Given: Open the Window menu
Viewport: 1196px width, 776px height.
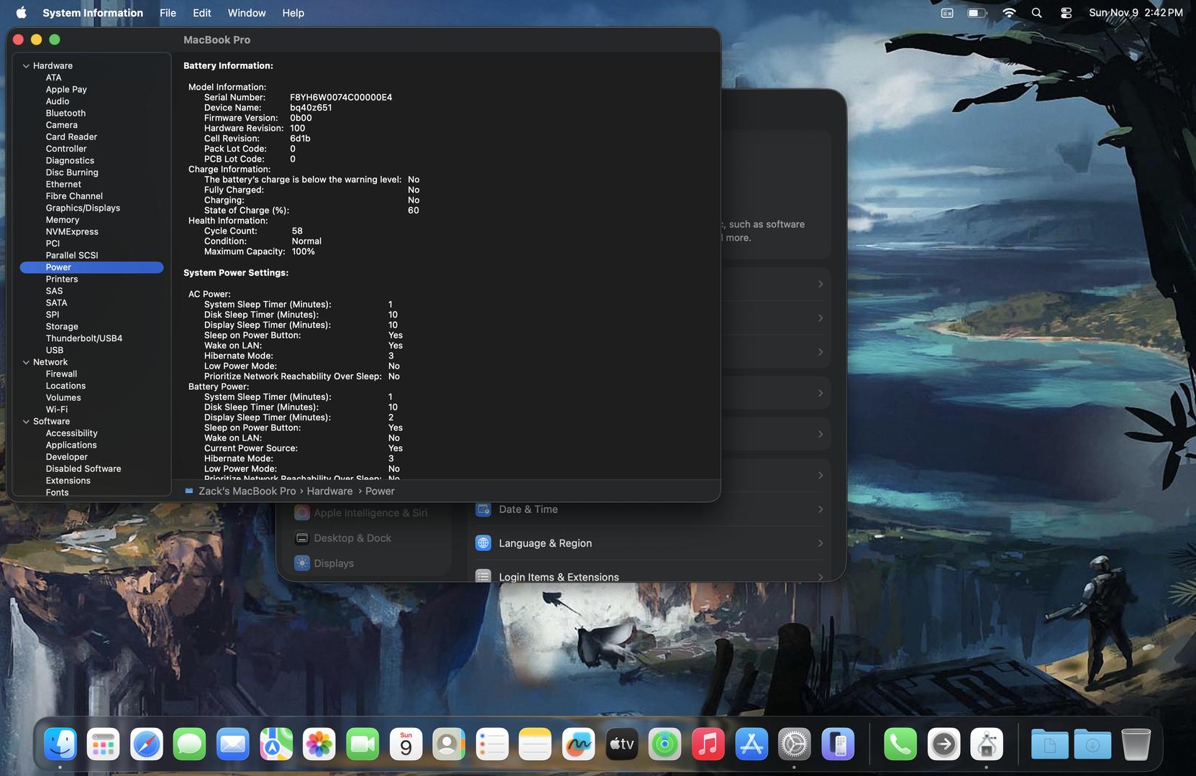Looking at the screenshot, I should coord(247,13).
